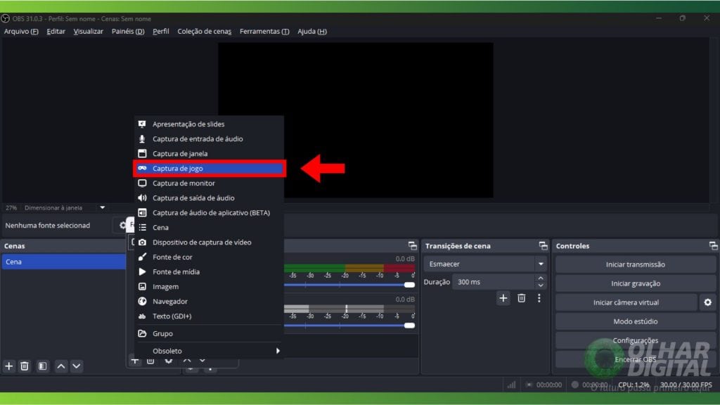Delete the selected scene using the trash icon
This screenshot has width=720, height=405.
25,366
